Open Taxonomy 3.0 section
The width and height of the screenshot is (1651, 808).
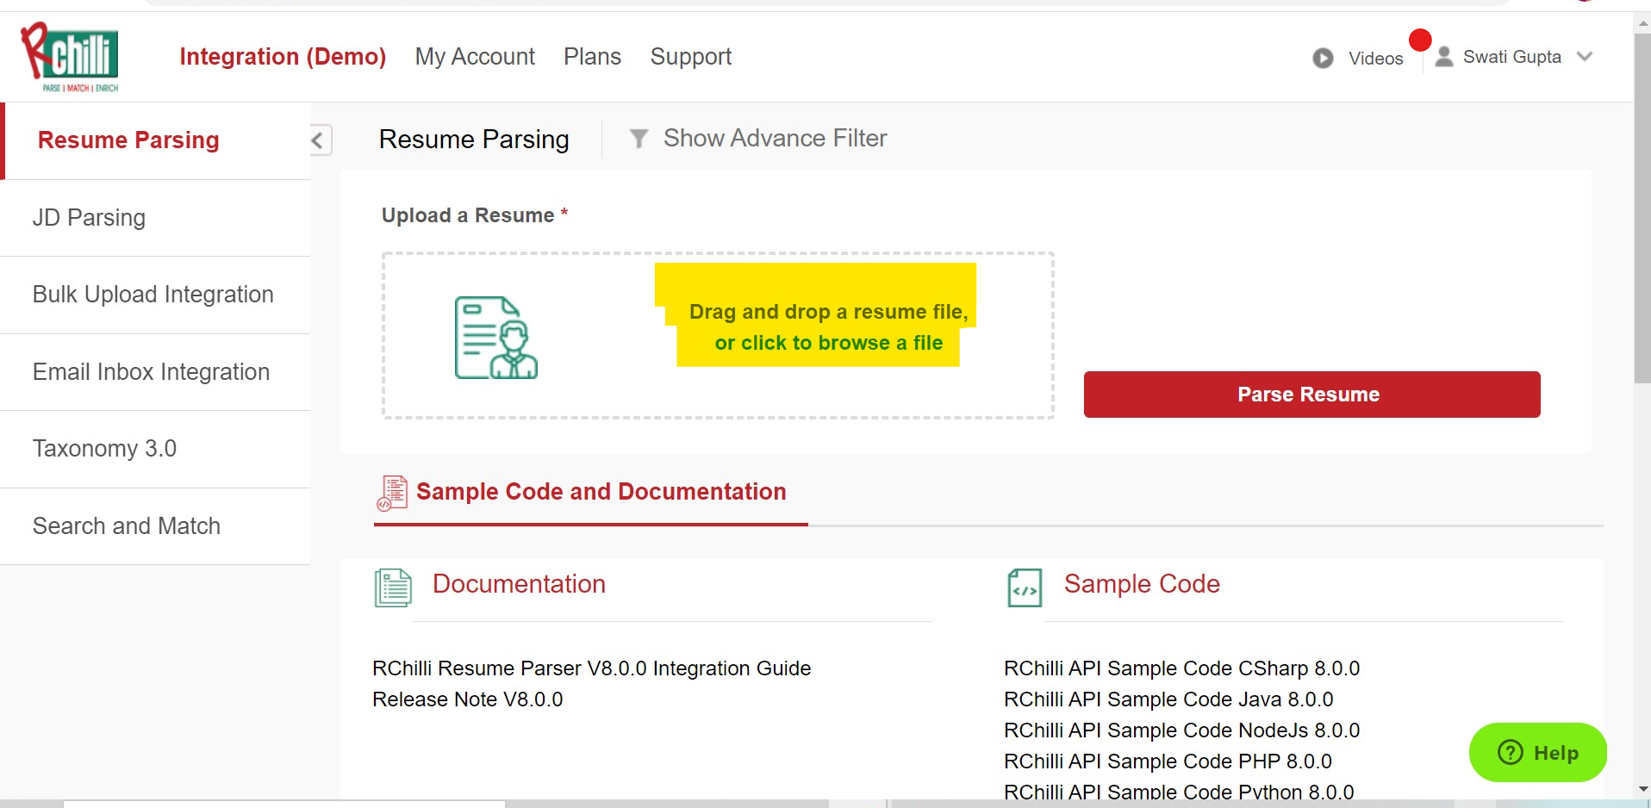pyautogui.click(x=155, y=449)
